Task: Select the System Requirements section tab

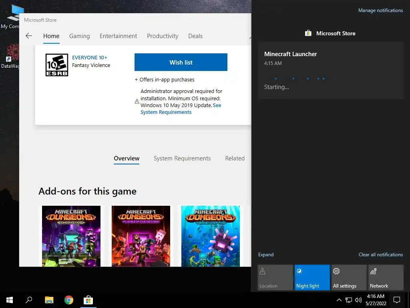Action: [182, 158]
